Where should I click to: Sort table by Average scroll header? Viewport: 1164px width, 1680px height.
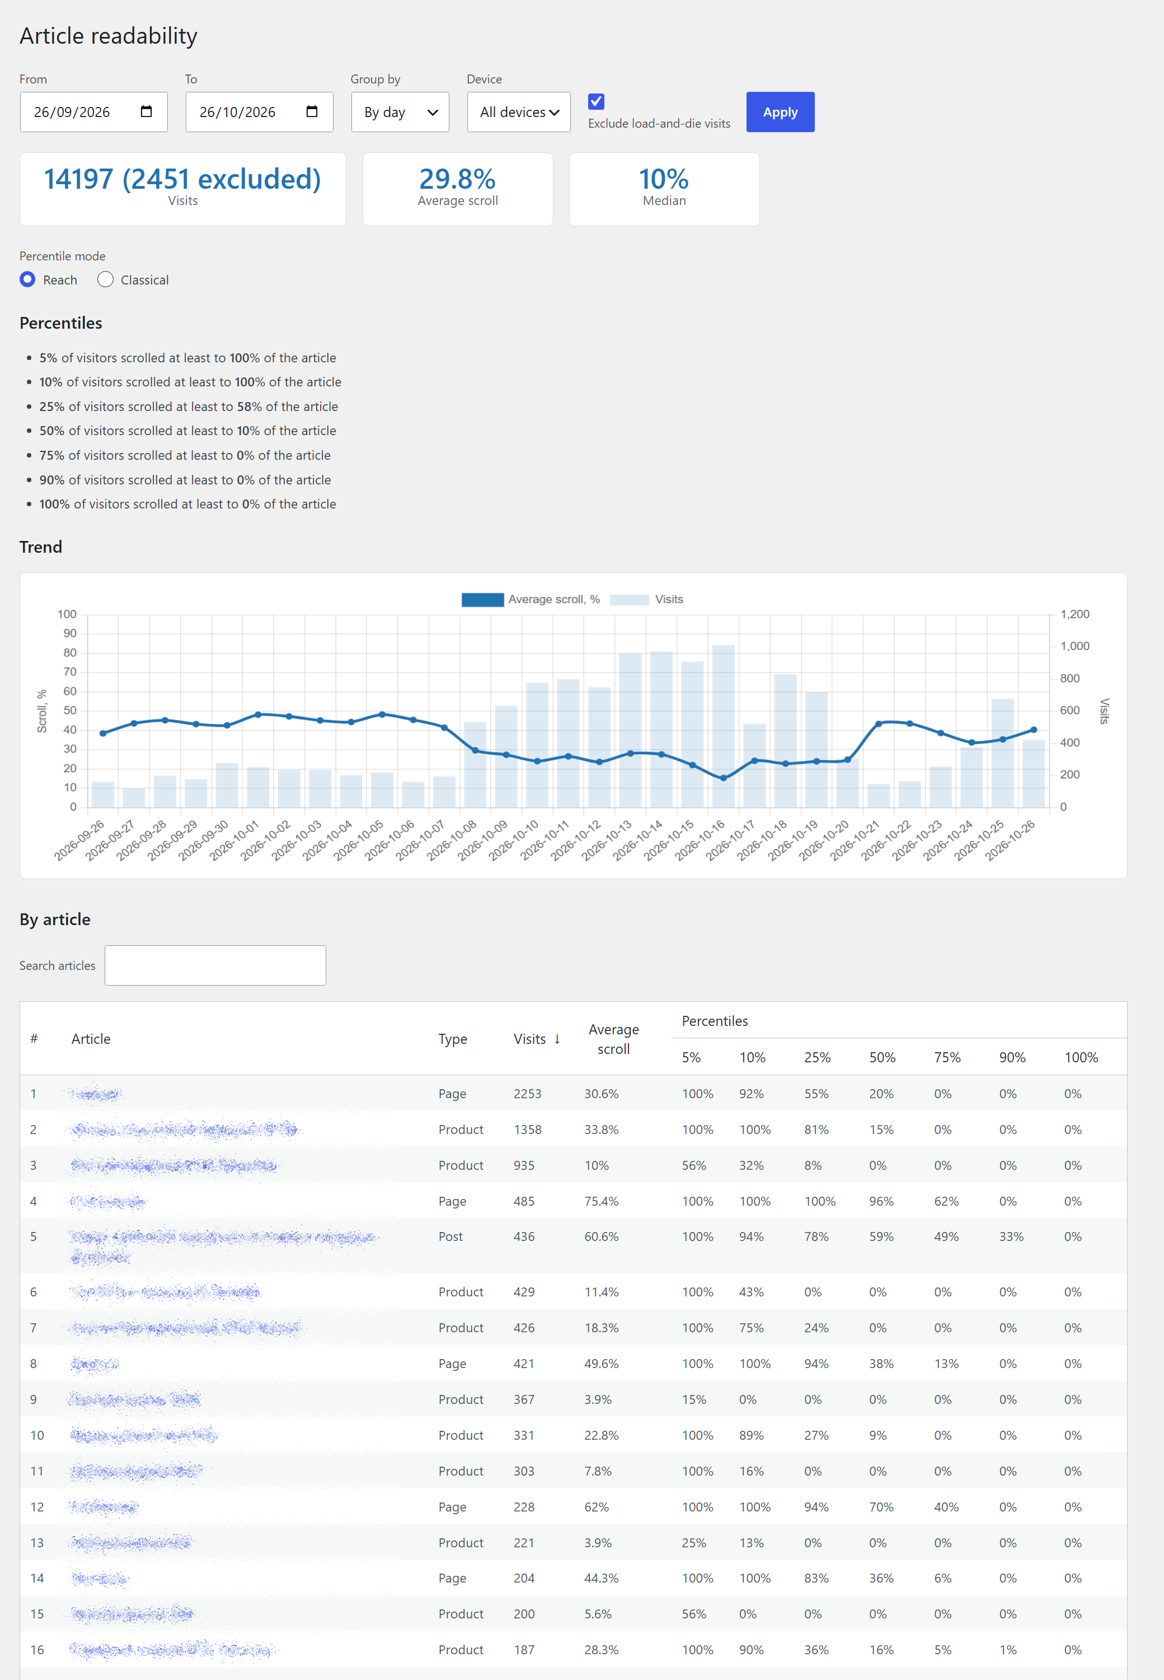[x=613, y=1038]
